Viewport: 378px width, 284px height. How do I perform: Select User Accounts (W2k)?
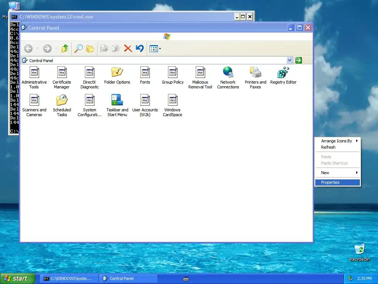coord(145,105)
